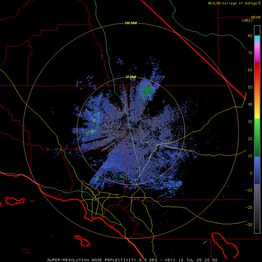The height and width of the screenshot is (262, 262).
Task: Click the NEXR label above the color bar
Action: tap(256, 17)
